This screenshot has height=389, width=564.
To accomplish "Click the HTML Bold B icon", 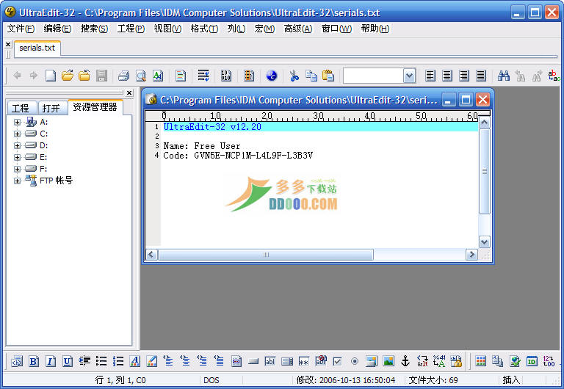I will pyautogui.click(x=34, y=361).
